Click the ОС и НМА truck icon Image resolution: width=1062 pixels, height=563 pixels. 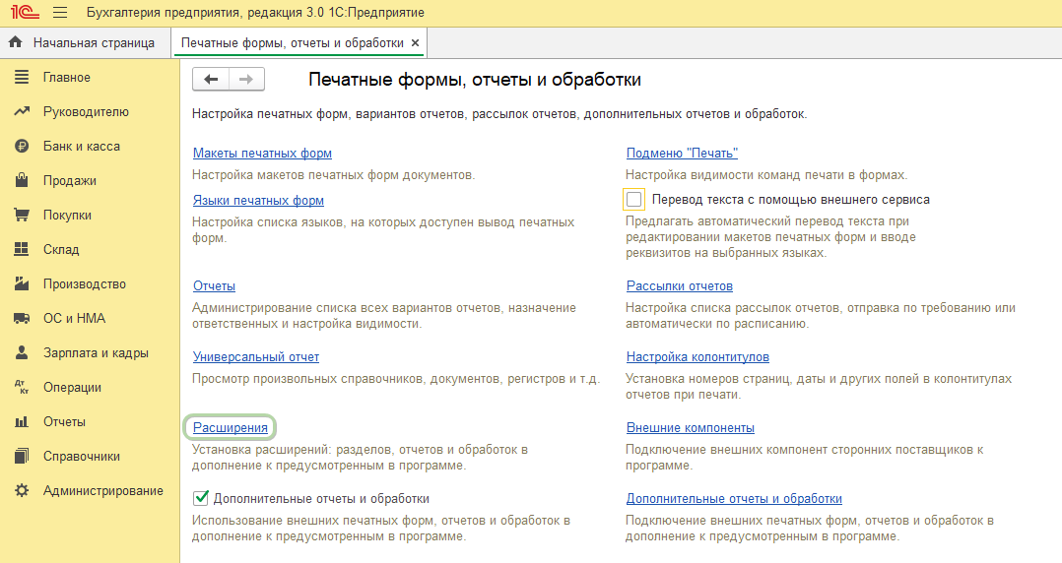(x=22, y=318)
